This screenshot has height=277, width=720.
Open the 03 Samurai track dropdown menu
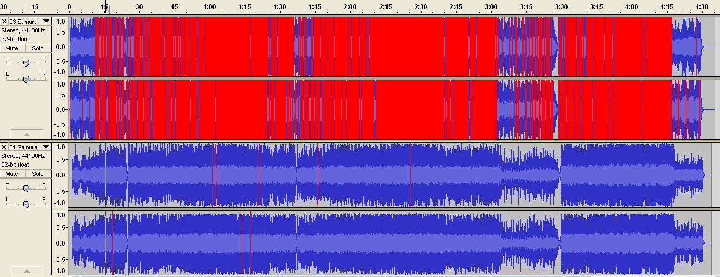click(46, 22)
